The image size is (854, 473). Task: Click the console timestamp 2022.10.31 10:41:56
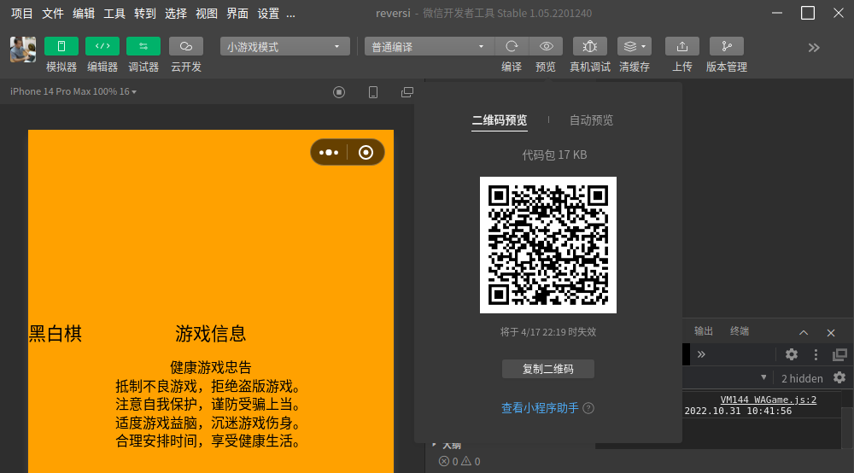738,411
